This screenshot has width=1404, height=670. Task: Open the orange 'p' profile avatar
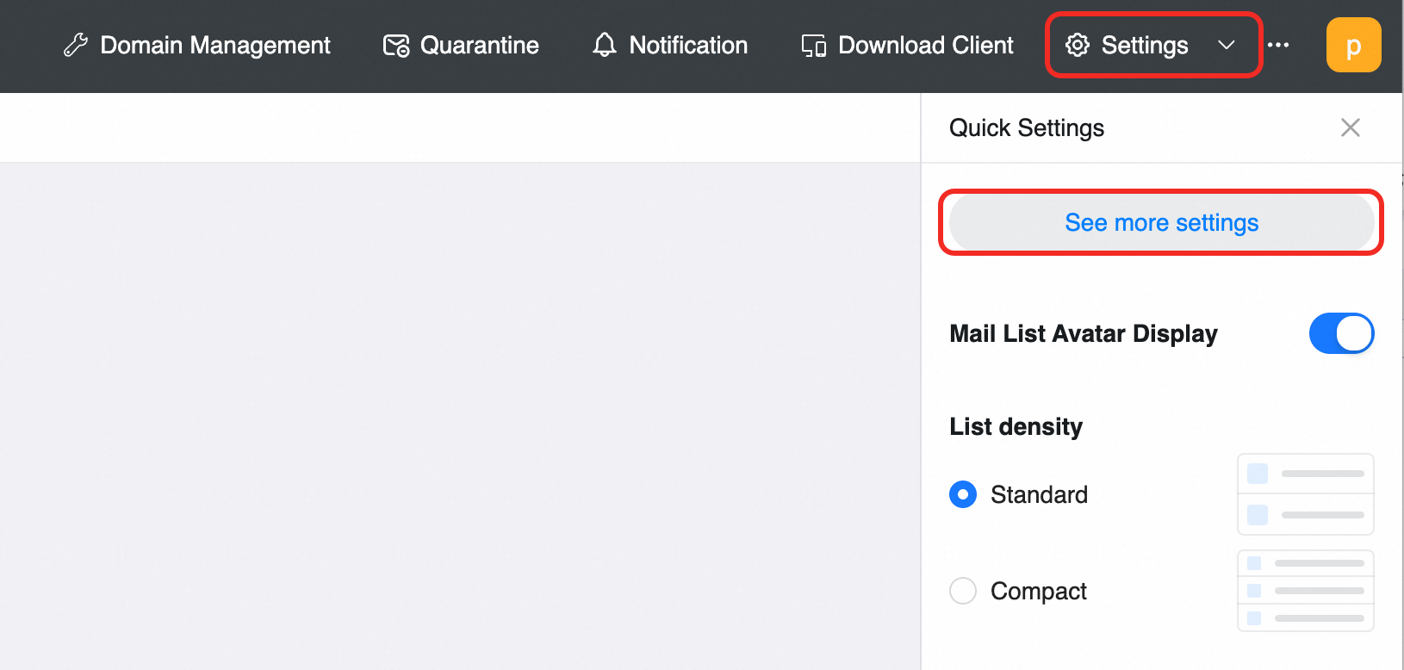(x=1354, y=45)
